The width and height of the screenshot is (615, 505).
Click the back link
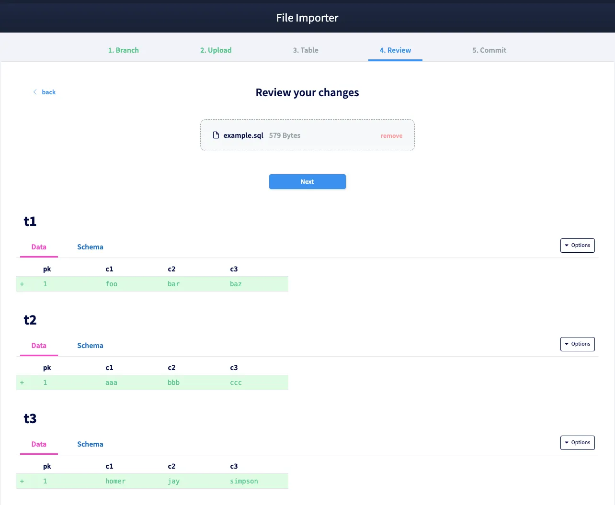[48, 92]
